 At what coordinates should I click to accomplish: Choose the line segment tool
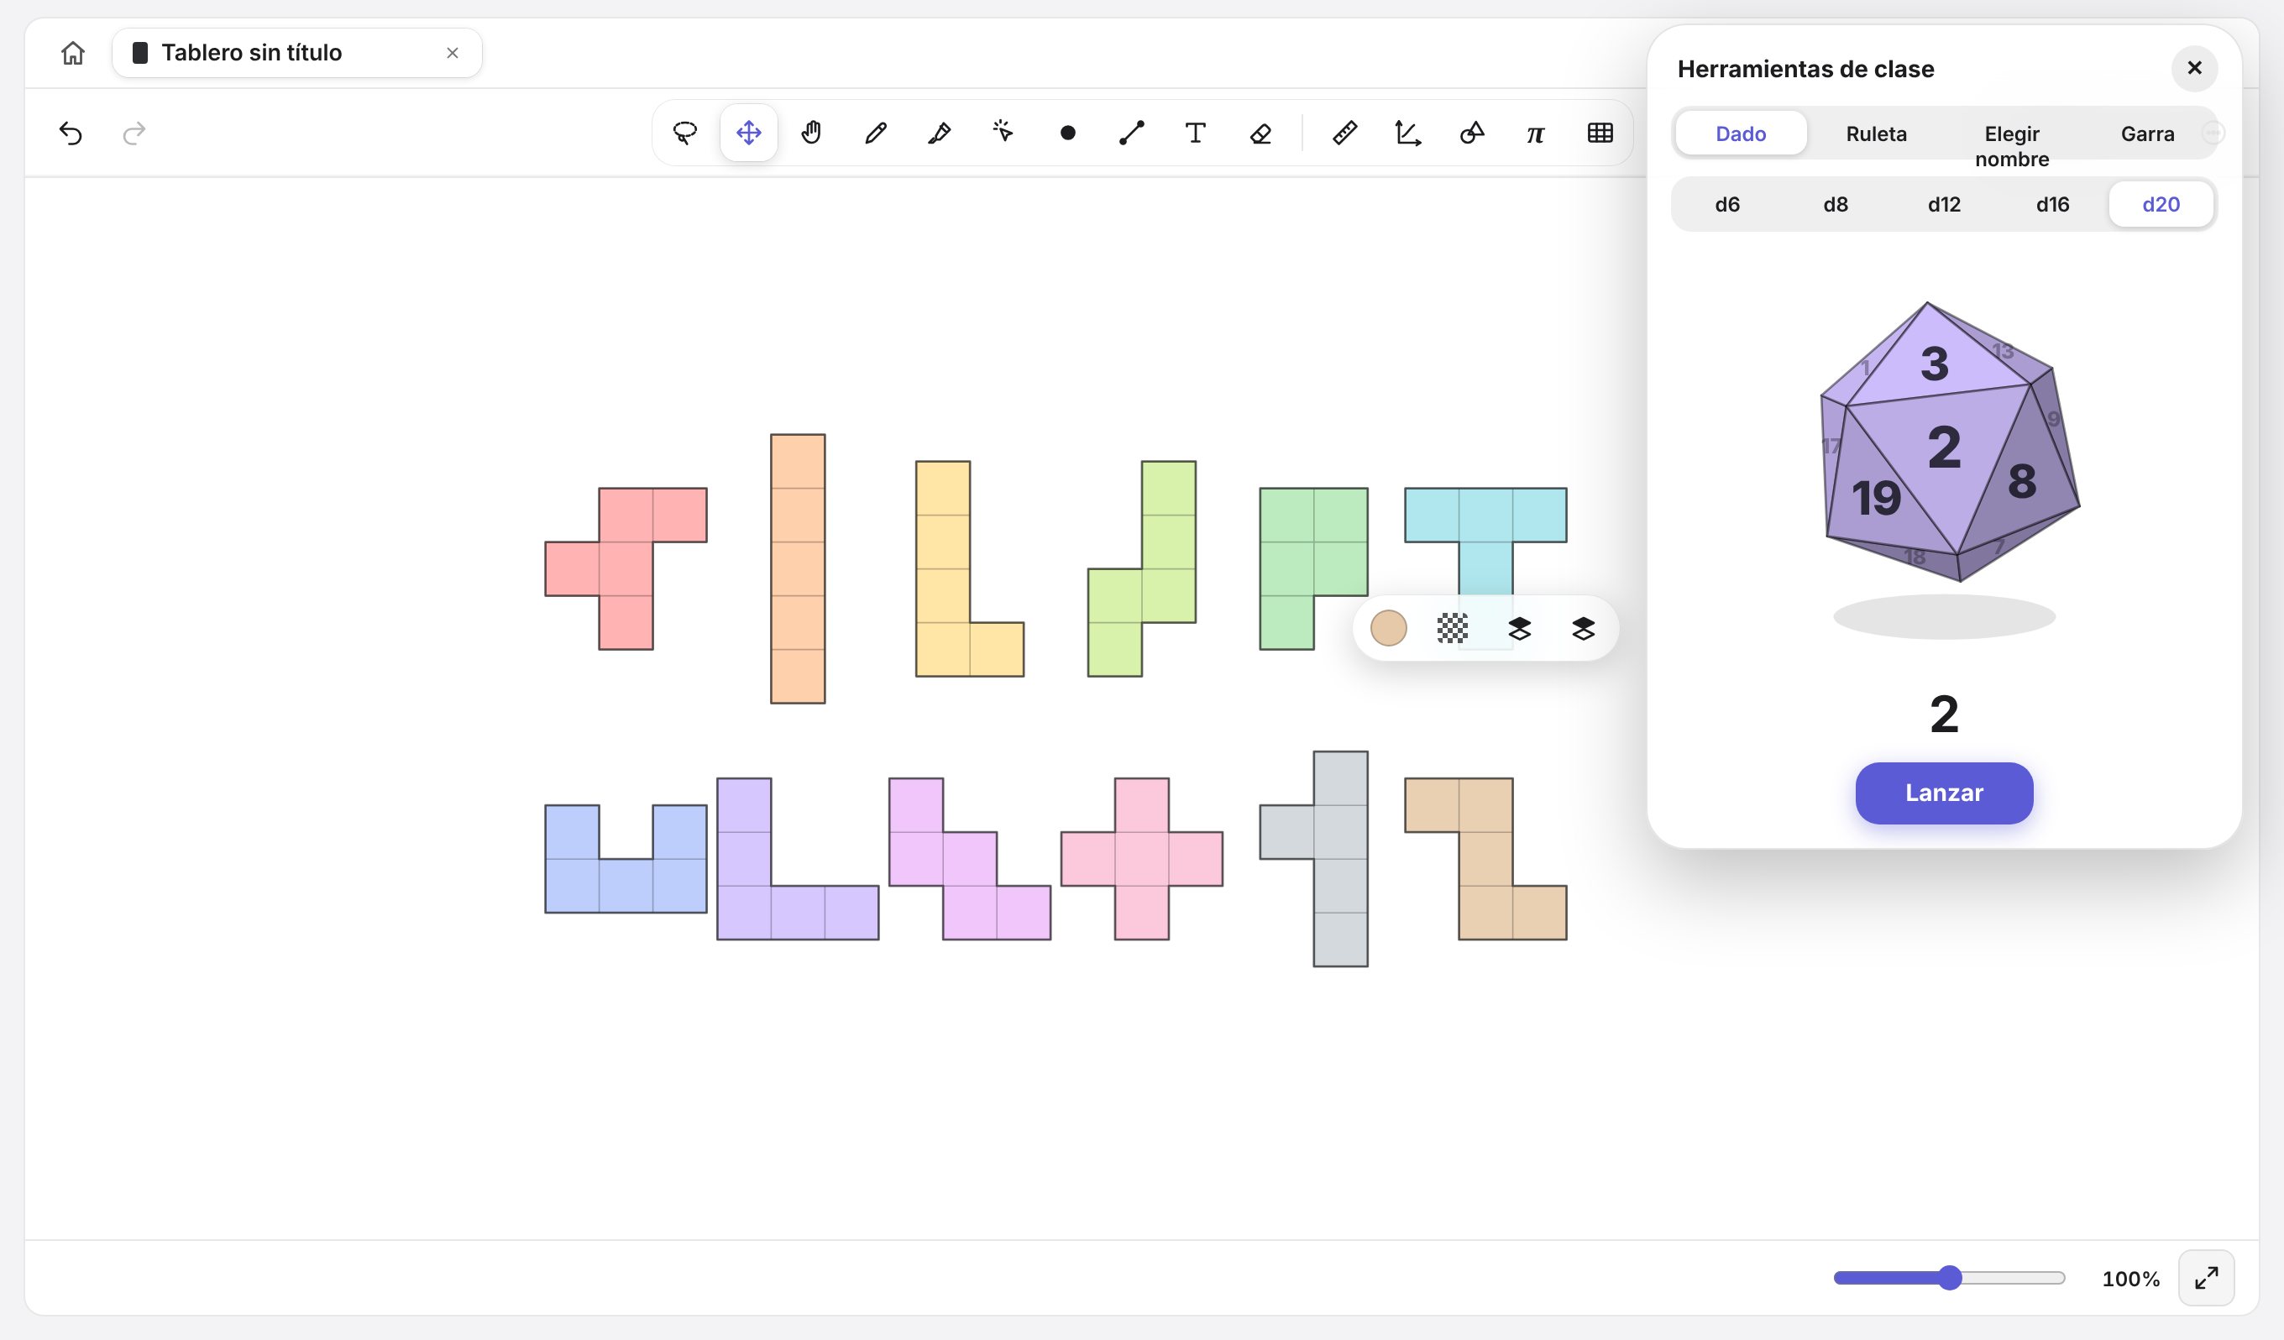[x=1131, y=133]
